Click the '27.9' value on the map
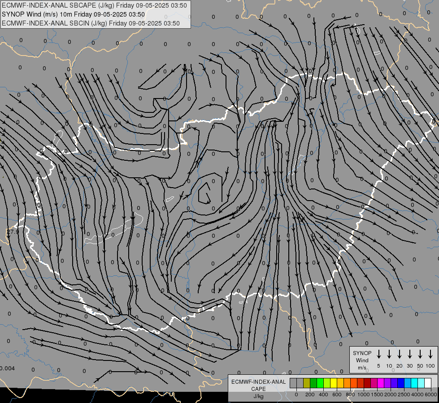Image resolution: width=439 pixels, height=403 pixels. pos(13,232)
